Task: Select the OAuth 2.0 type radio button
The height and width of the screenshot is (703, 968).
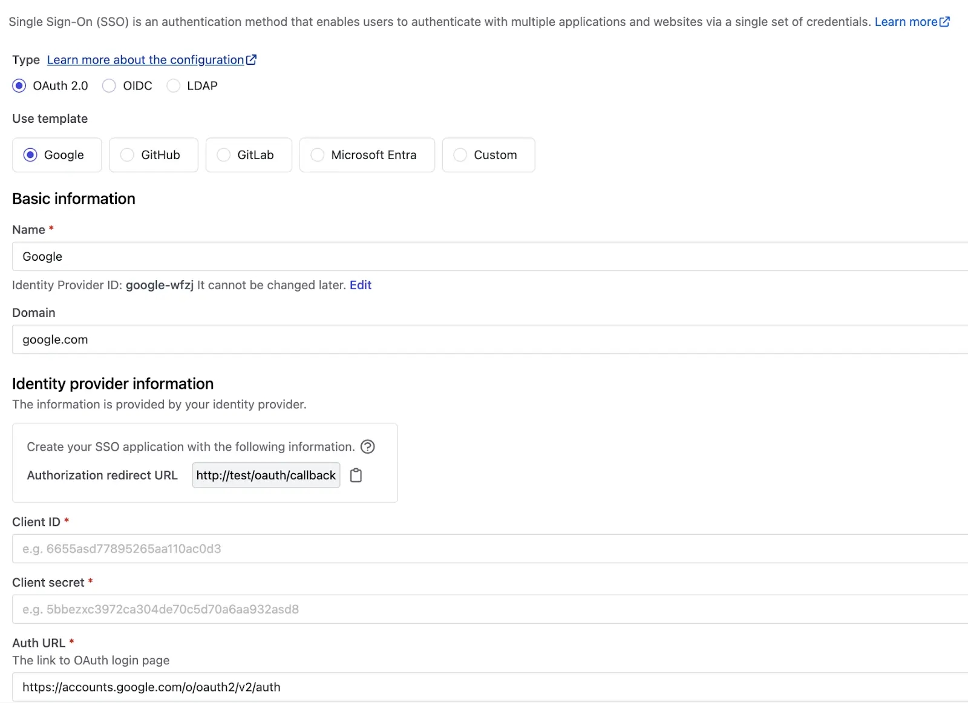Action: click(19, 86)
